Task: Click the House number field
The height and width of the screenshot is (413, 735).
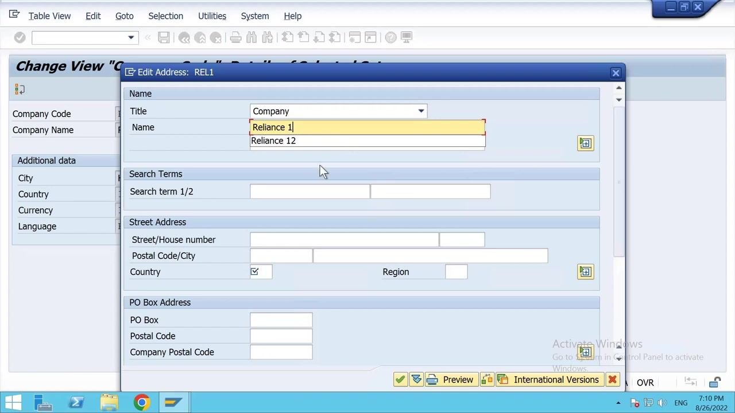Action: pos(462,240)
